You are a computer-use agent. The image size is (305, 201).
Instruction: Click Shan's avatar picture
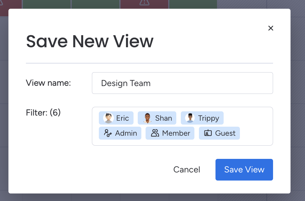(147, 118)
